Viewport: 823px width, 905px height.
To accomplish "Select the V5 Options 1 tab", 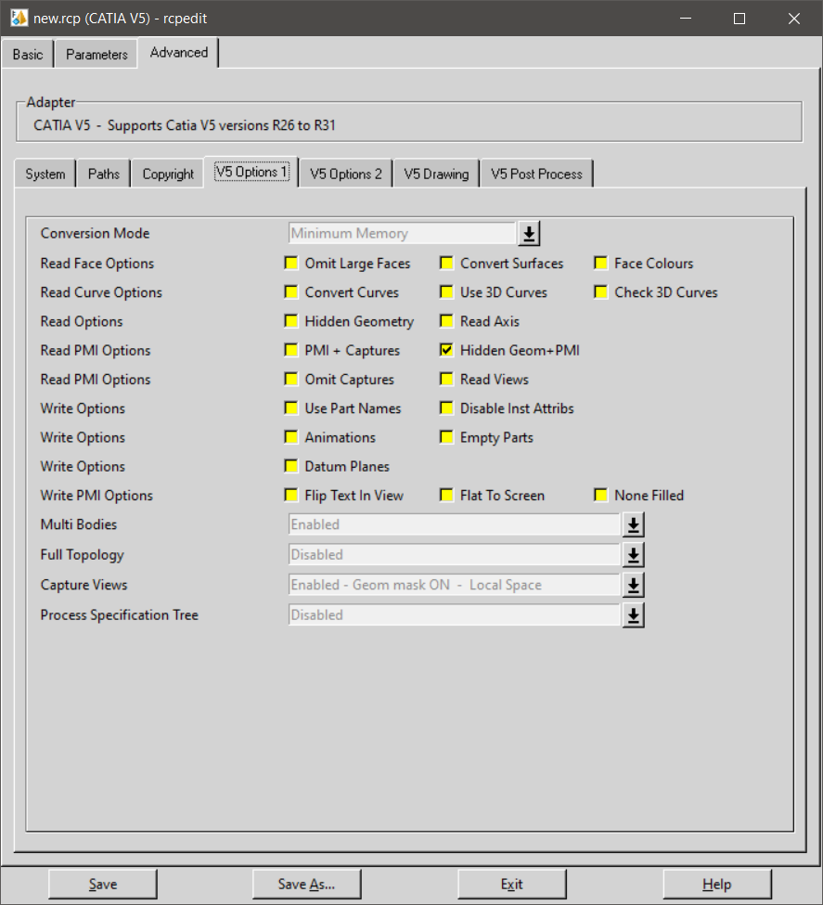I will (251, 172).
